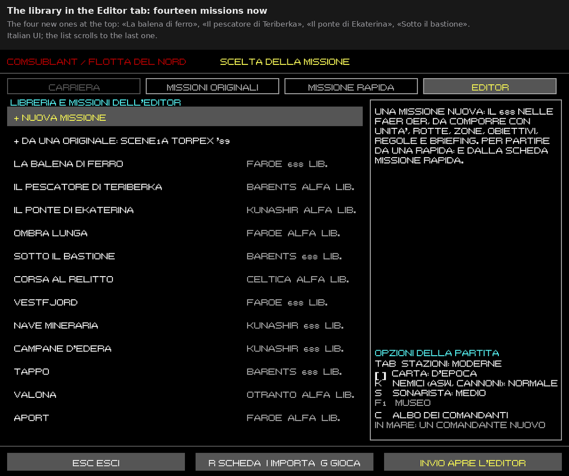Click the ESC ESCI button
Viewport: 569px width, 476px height.
(96, 462)
